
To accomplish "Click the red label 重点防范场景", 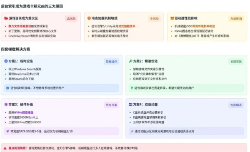I will (x=17, y=148).
